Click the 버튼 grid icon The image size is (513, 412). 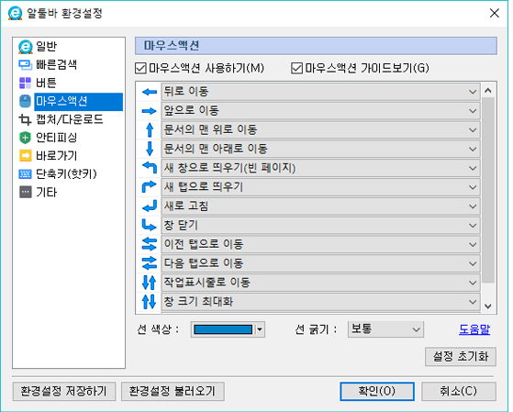(26, 84)
